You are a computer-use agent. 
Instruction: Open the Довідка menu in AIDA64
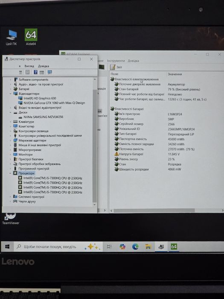point(133,61)
